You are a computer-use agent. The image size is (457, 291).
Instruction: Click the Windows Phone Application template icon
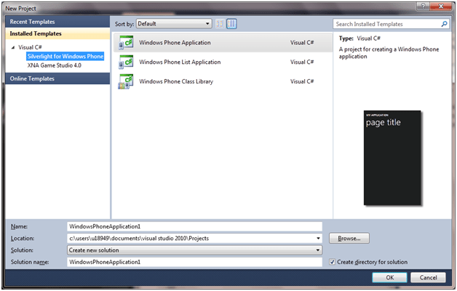point(125,42)
